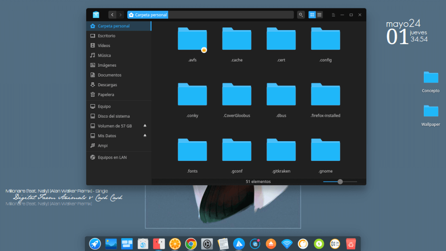446x251 pixels.
Task: Open the Wallpaper folder on the desktop
Action: point(430,112)
